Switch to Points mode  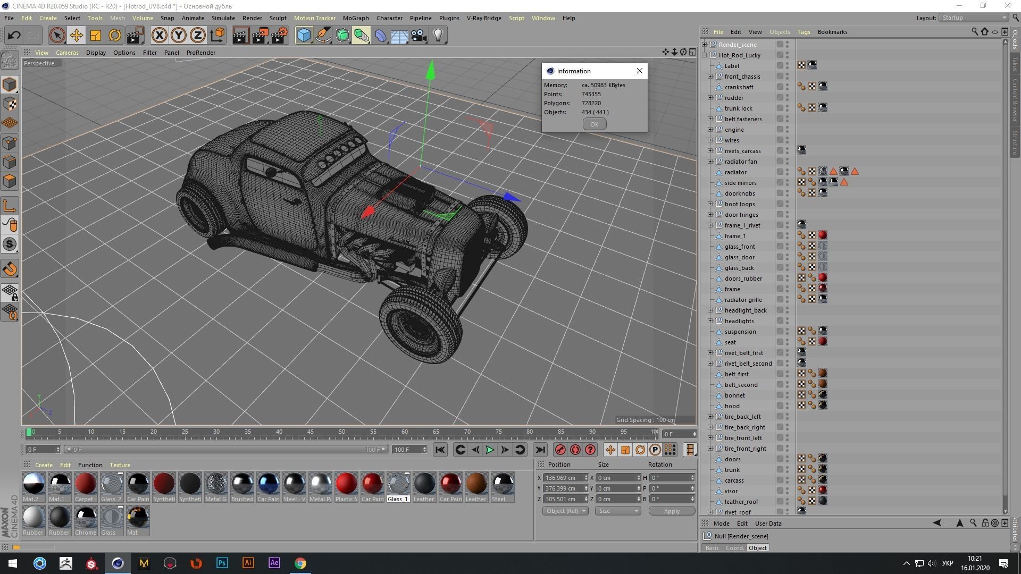click(x=10, y=142)
